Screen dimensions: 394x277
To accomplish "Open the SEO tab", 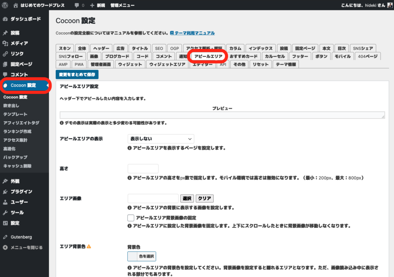I will [159, 48].
